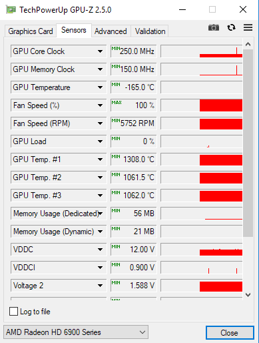Minimize the GPU-Z window
The width and height of the screenshot is (259, 343).
coord(182,9)
